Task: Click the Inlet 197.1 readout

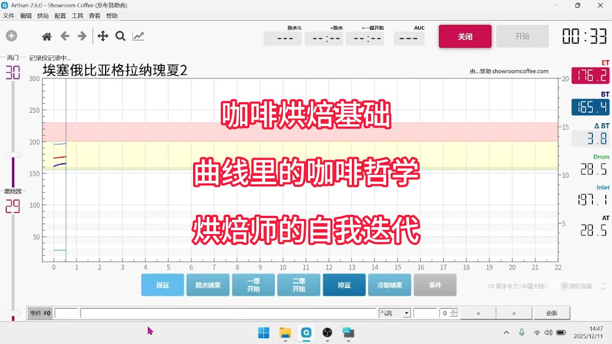Action: [593, 200]
